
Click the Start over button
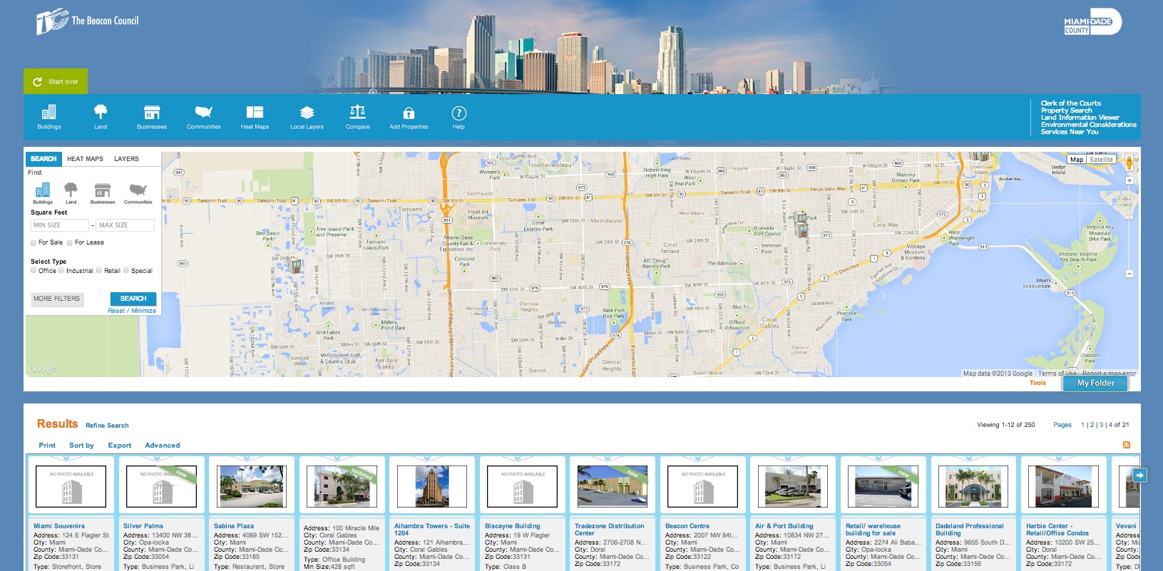[56, 81]
